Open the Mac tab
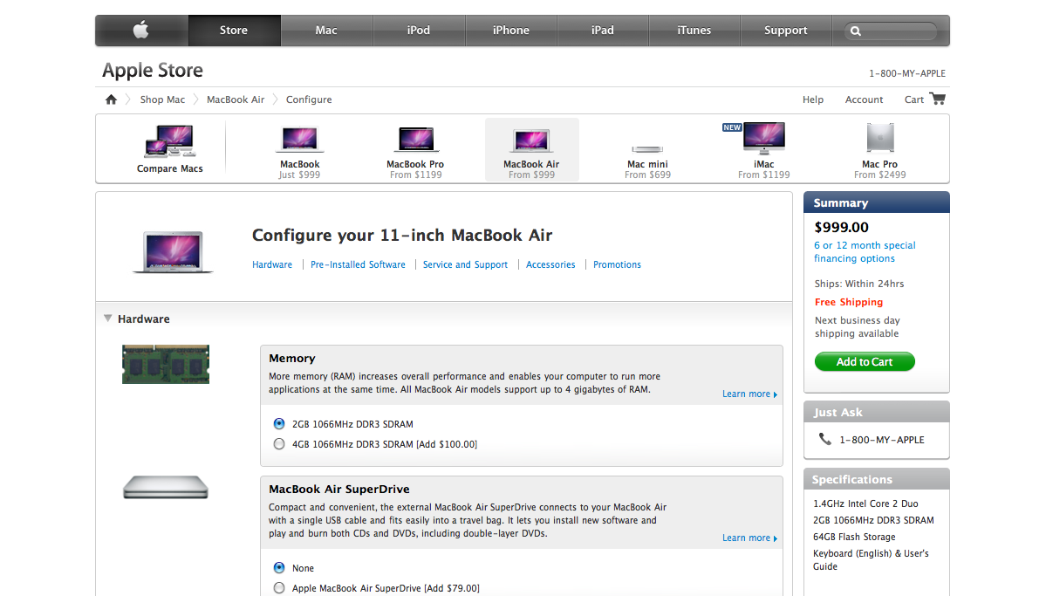The height and width of the screenshot is (596, 1046). click(x=326, y=30)
